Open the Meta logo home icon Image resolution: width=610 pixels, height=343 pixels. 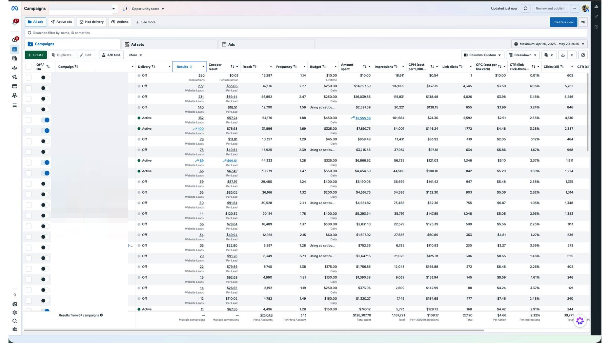click(x=15, y=8)
